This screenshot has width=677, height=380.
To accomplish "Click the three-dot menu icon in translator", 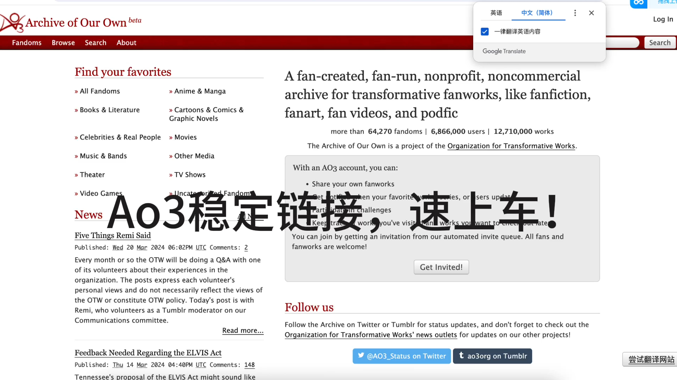I will tap(575, 13).
